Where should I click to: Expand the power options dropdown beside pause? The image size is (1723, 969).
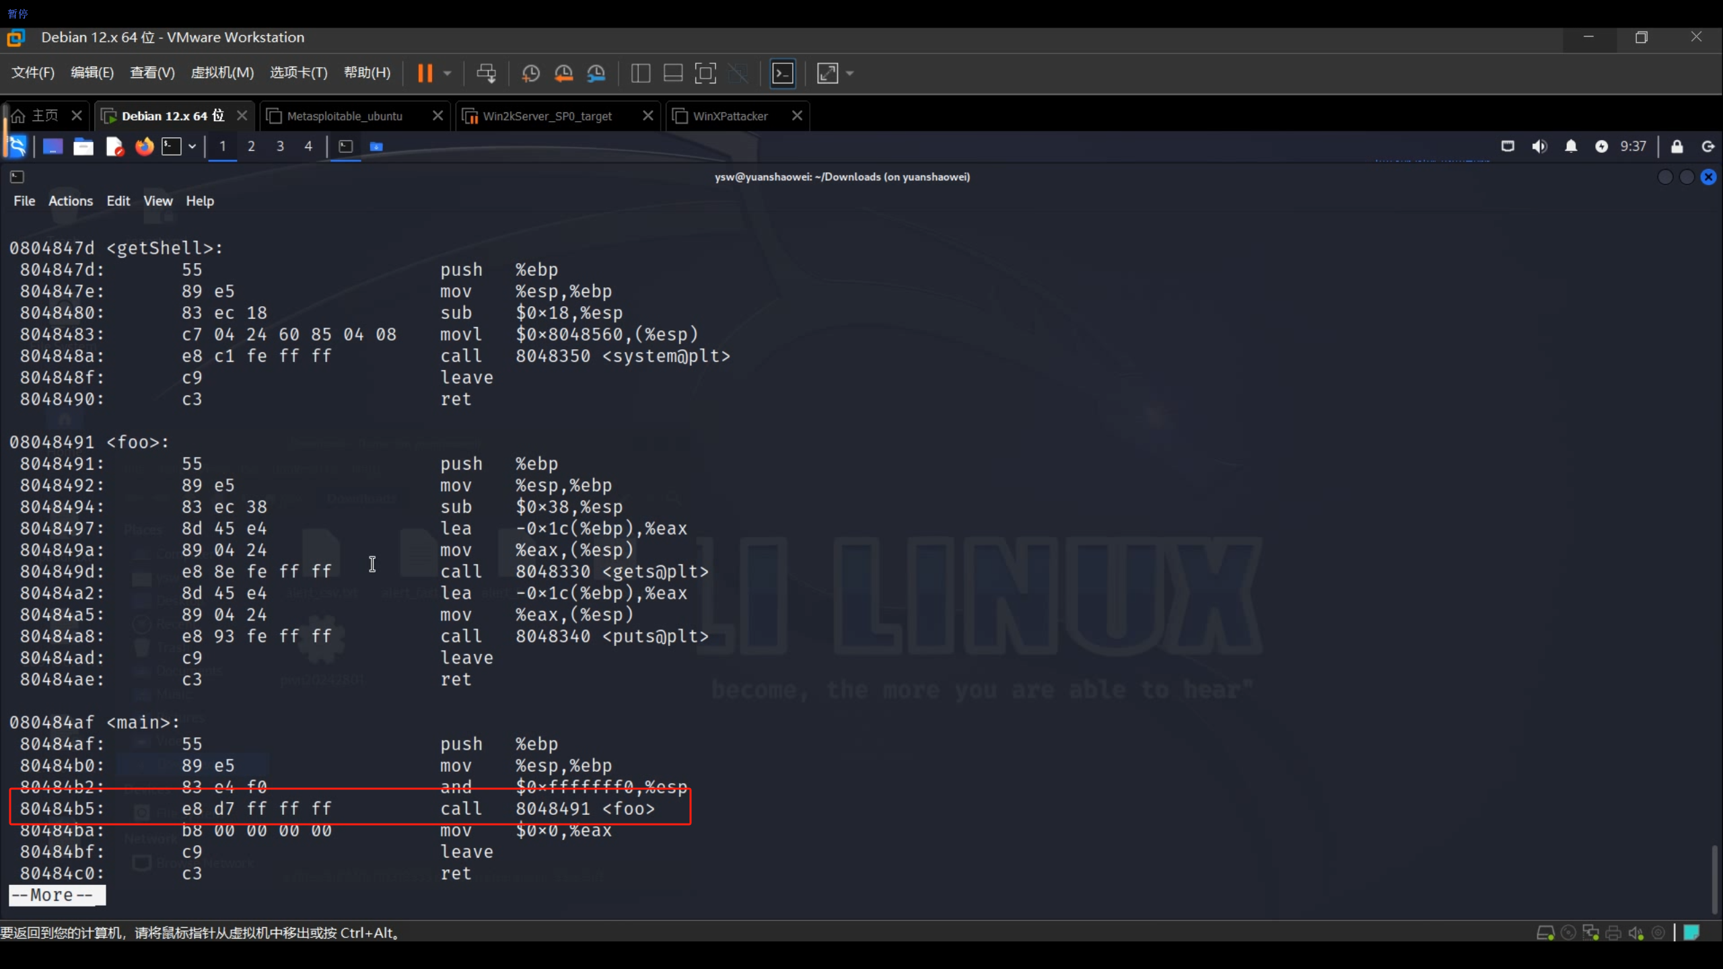click(x=448, y=73)
